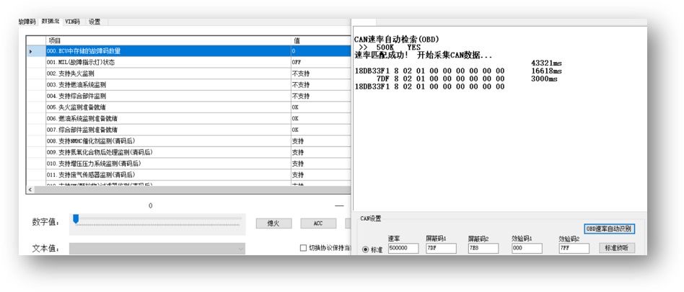Click the row selector arrow for row 000
Image resolution: width=684 pixels, height=292 pixels.
pyautogui.click(x=30, y=51)
